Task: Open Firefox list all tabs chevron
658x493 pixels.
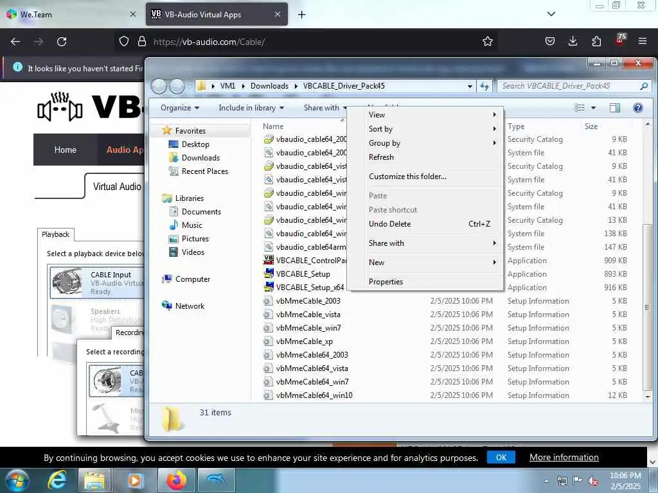Action: point(551,14)
